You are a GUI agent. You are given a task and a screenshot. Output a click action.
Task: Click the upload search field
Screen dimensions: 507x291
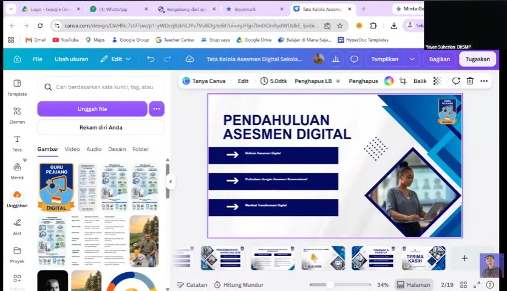[x=101, y=87]
